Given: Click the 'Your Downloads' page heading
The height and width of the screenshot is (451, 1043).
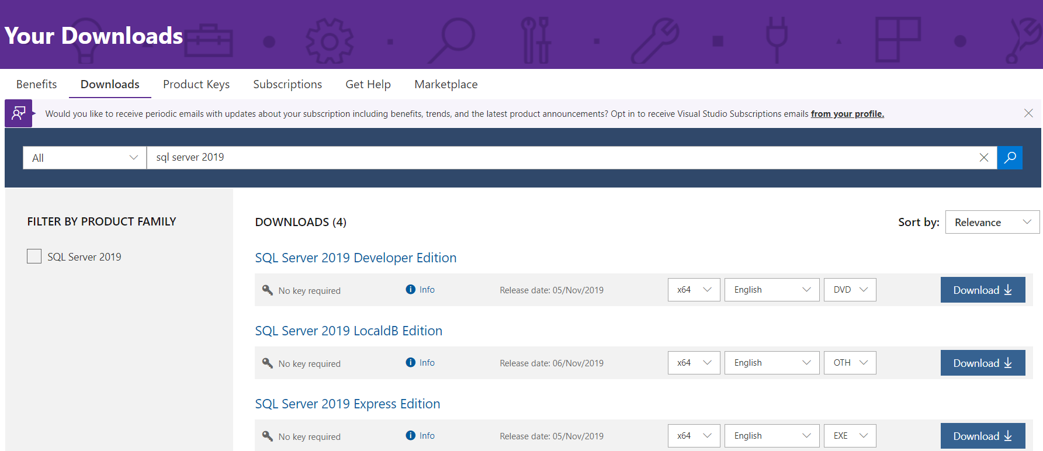Looking at the screenshot, I should pyautogui.click(x=93, y=36).
